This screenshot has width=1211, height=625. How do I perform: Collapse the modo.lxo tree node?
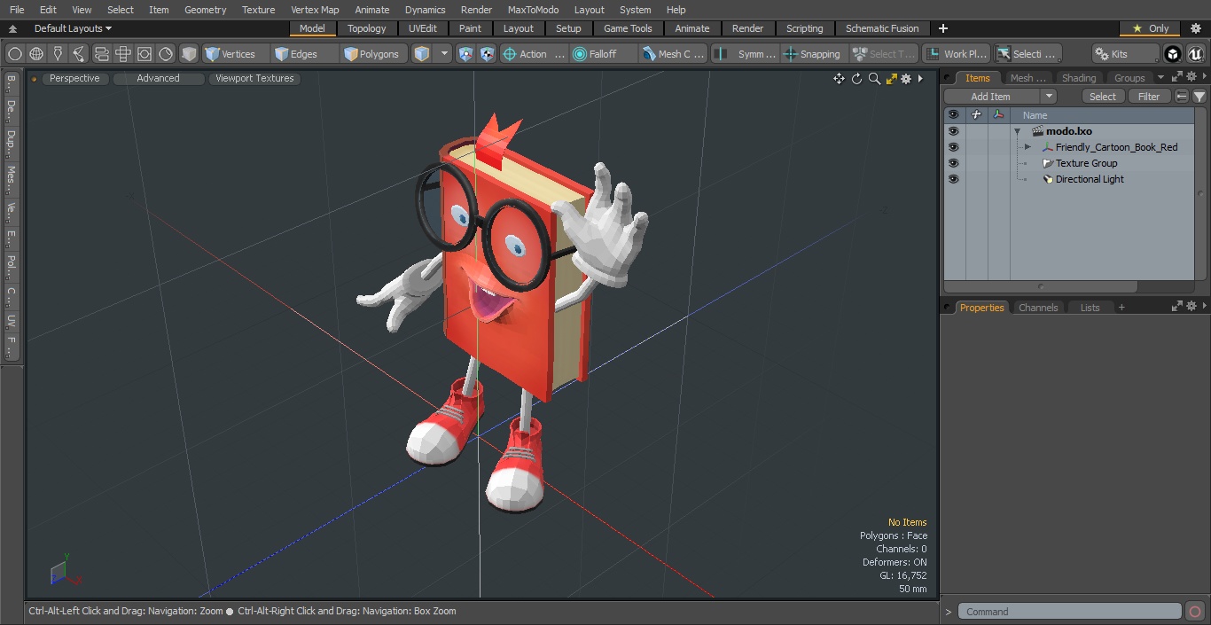tap(1018, 131)
